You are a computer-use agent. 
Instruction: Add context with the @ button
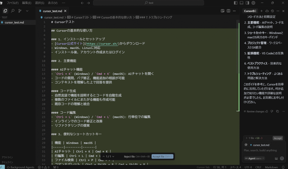click(x=246, y=145)
